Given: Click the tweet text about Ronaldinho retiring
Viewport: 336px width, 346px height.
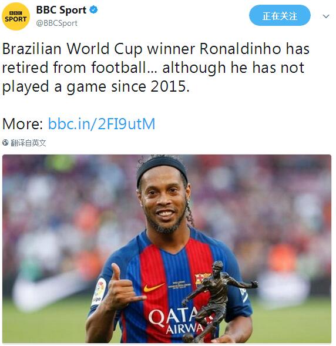Looking at the screenshot, I should point(156,68).
